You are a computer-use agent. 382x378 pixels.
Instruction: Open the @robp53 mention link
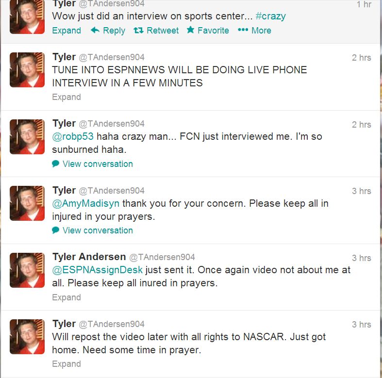(73, 136)
